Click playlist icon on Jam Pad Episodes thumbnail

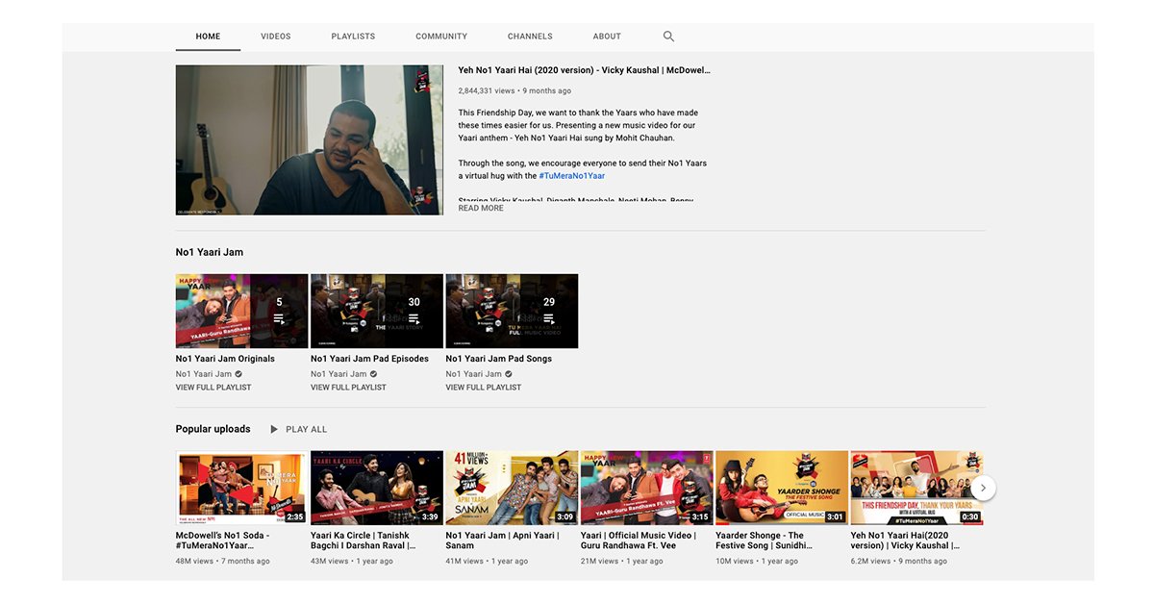tap(414, 318)
